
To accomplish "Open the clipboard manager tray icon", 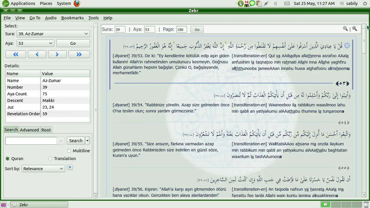I will click(x=259, y=3).
